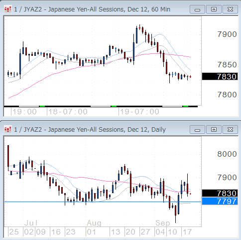Click the Daily chart window icon
241x240 pixels.
click(8, 129)
